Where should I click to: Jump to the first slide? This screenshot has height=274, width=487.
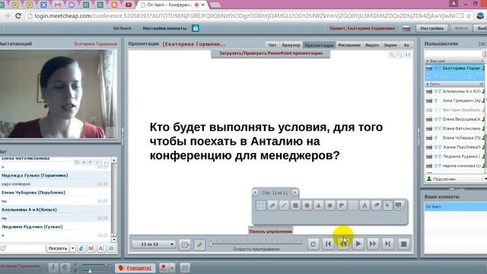[x=328, y=244]
